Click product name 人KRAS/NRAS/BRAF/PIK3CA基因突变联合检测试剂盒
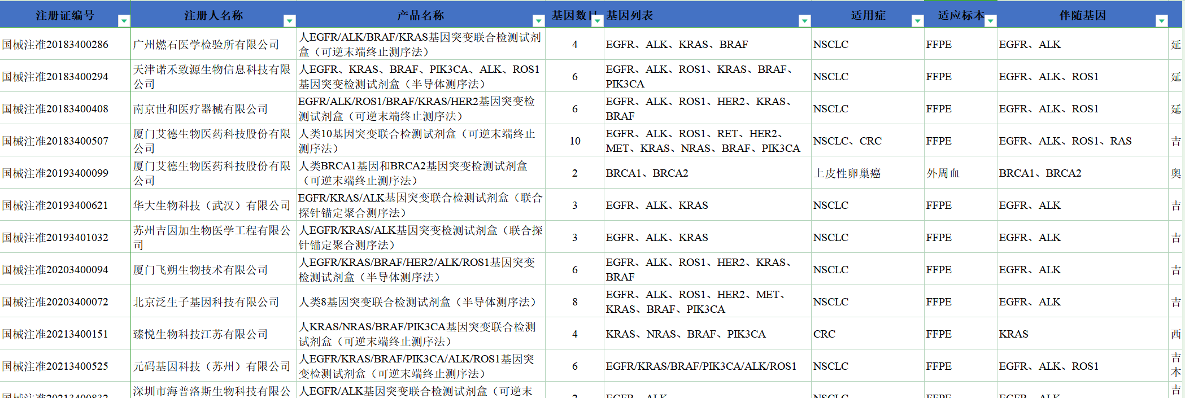This screenshot has height=398, width=1185. [421, 334]
